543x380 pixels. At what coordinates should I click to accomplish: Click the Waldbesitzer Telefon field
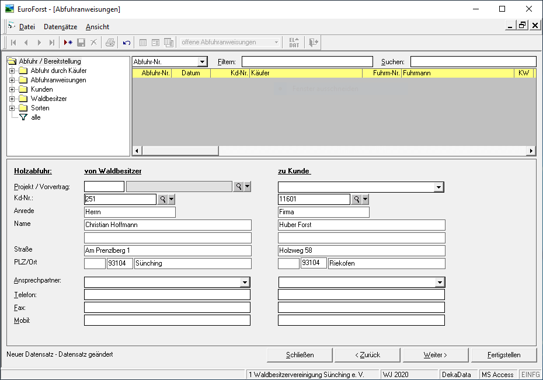[167, 295]
